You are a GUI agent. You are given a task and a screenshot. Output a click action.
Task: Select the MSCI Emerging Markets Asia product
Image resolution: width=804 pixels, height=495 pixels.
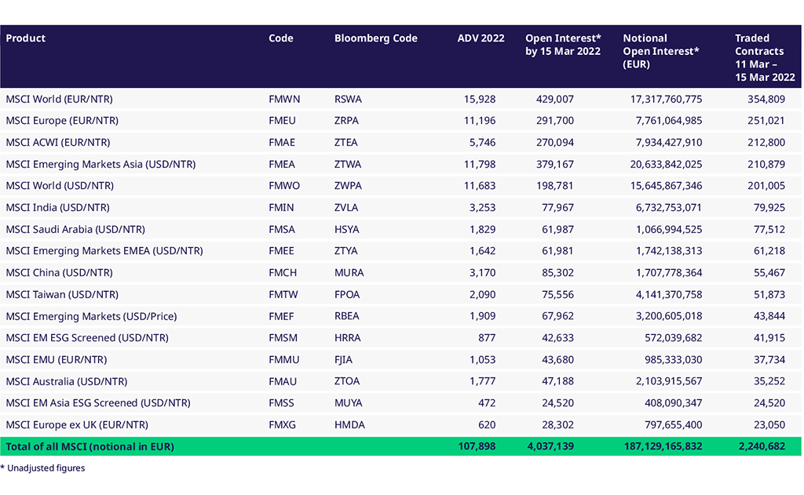pos(100,164)
